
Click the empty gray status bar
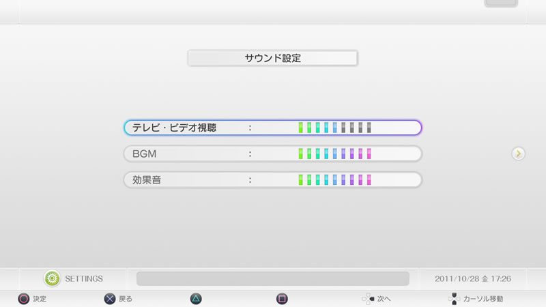[x=272, y=279]
